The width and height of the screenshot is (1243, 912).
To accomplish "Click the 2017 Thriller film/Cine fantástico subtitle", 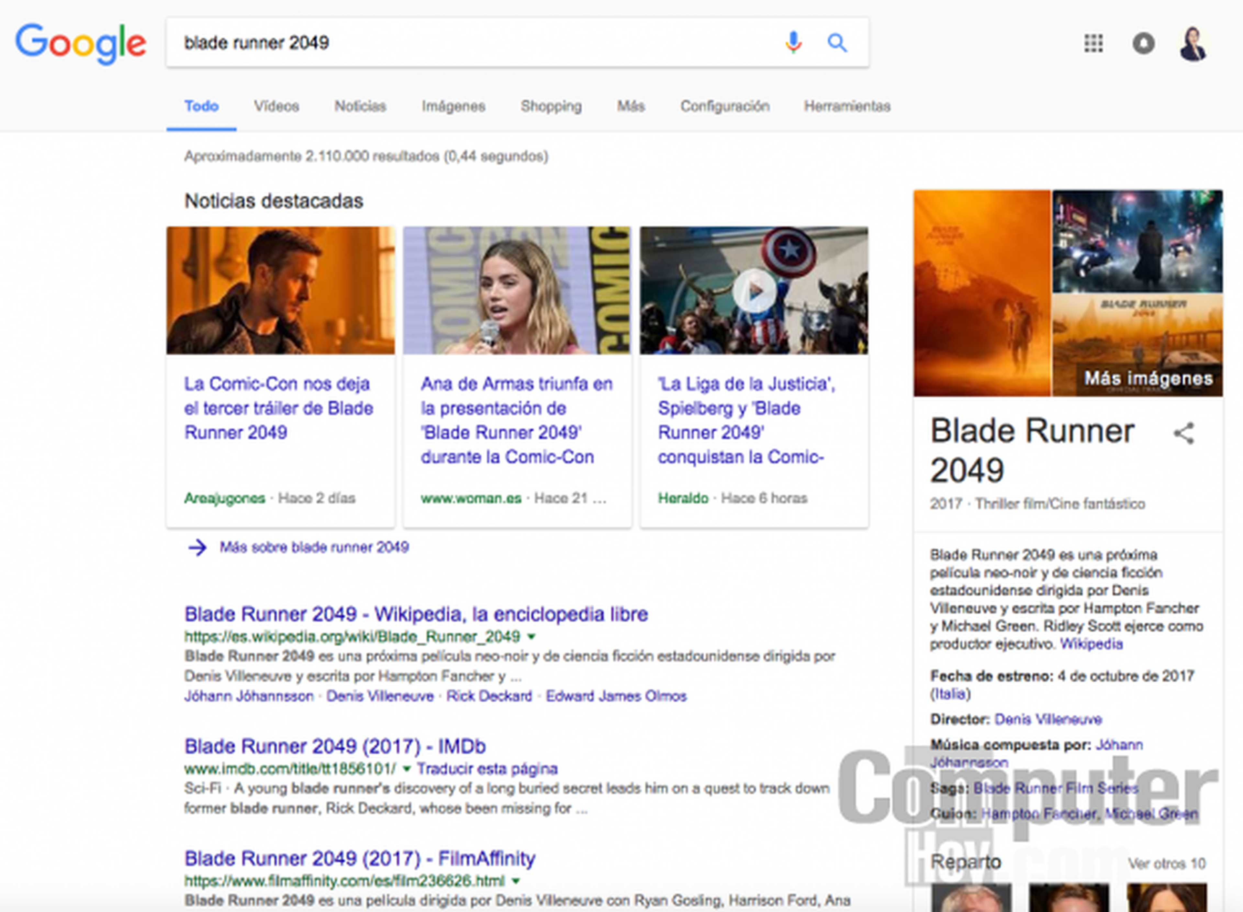I will [x=1037, y=504].
